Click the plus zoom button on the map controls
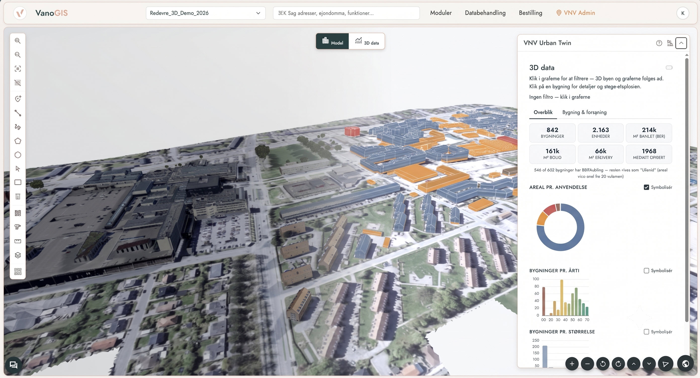Image resolution: width=700 pixels, height=378 pixels. point(572,364)
